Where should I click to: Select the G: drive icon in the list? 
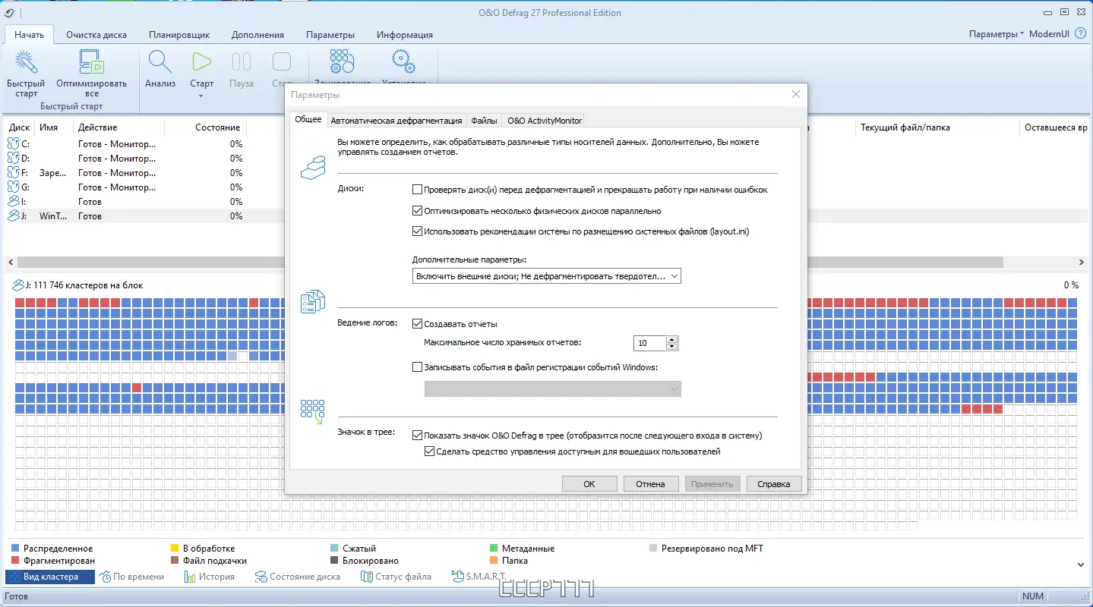point(14,187)
